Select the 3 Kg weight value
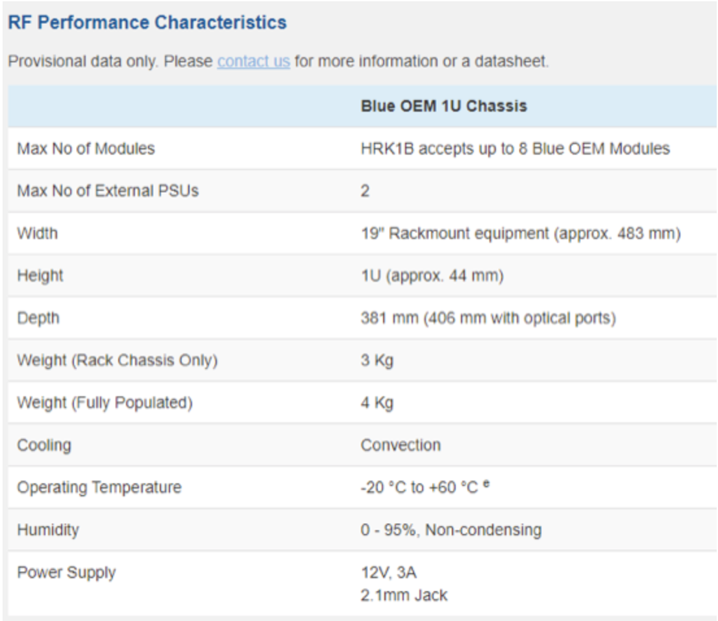Viewport: 718px width, 621px height. (x=377, y=361)
